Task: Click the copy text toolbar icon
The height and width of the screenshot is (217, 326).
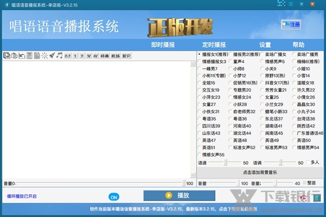Action: (7, 56)
